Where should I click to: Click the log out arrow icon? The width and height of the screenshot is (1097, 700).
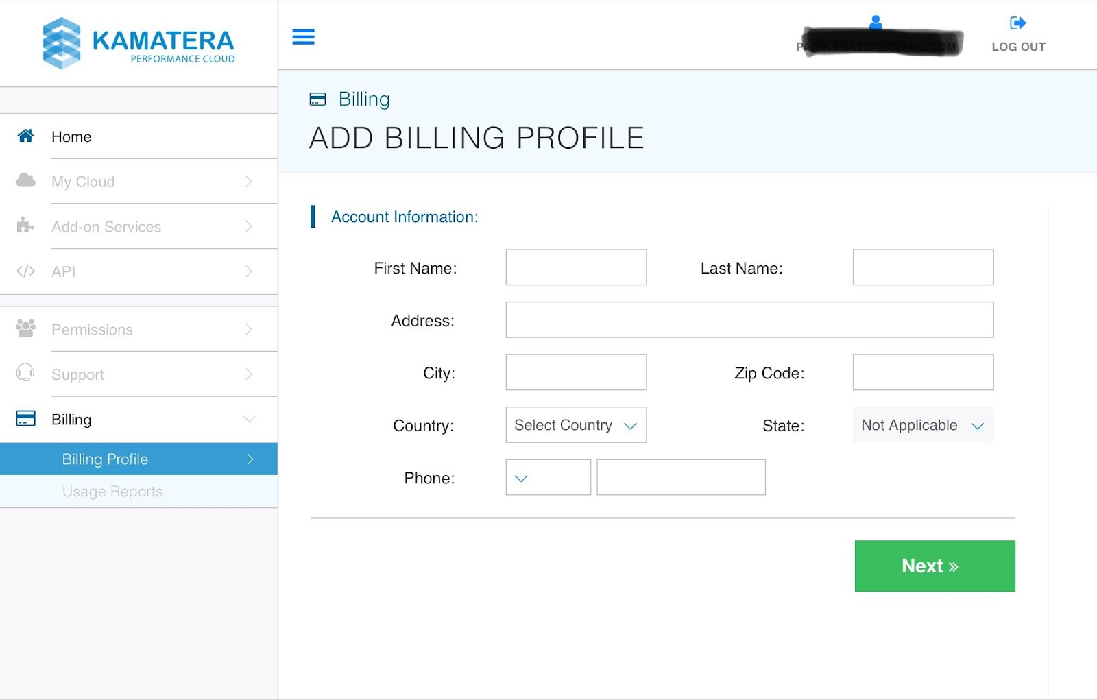(1018, 23)
